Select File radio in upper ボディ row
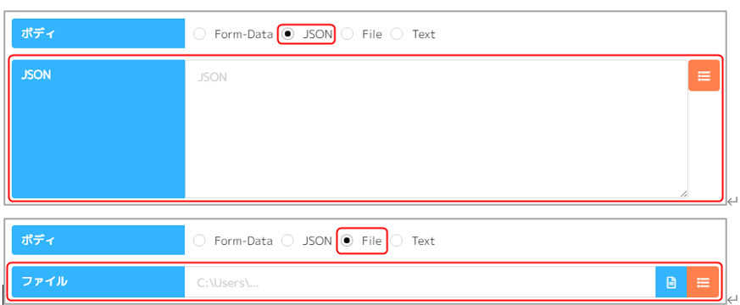This screenshot has height=305, width=740. tap(348, 34)
